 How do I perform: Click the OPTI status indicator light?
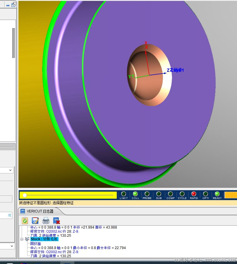pyautogui.click(x=205, y=194)
